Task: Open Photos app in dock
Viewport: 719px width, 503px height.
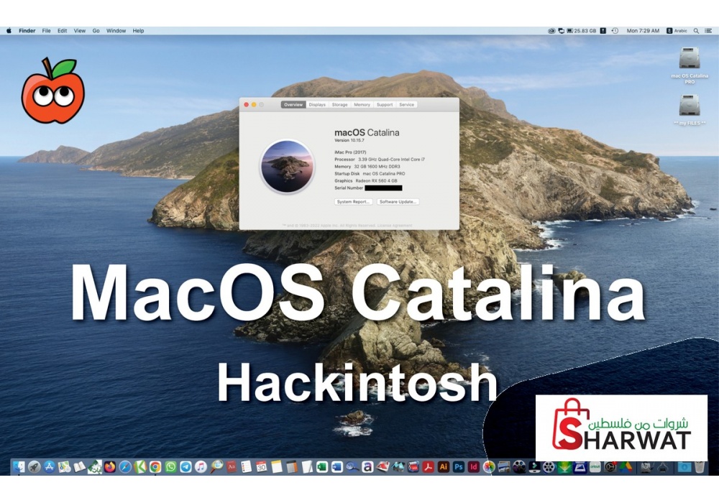Action: tap(489, 467)
